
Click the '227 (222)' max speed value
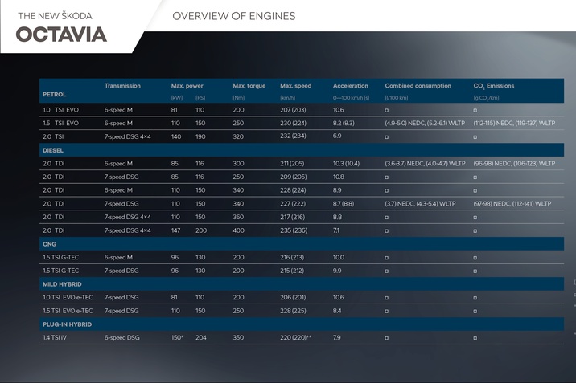293,204
